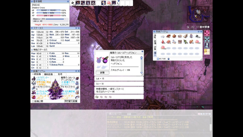
Task: Select the boots icon in equipment window
Action: [77, 93]
